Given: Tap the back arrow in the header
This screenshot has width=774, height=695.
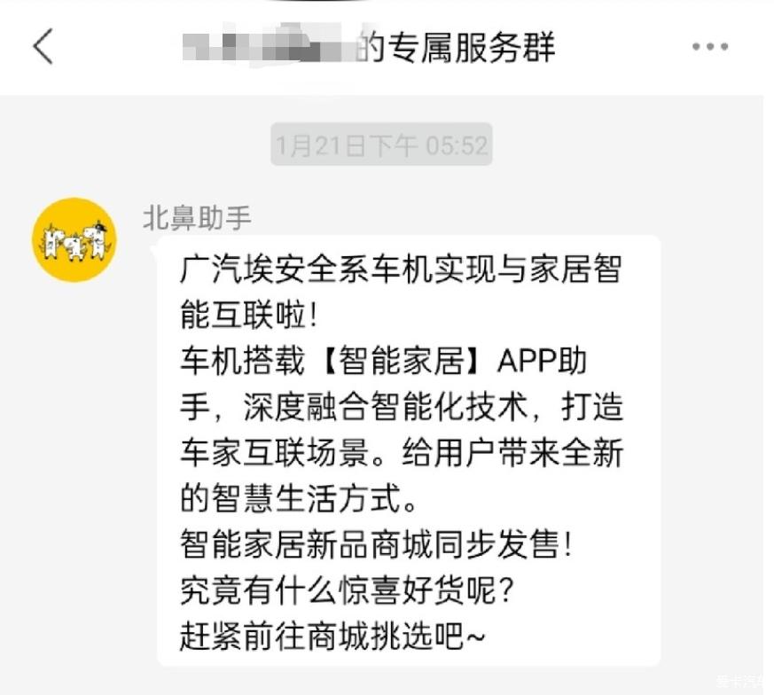Looking at the screenshot, I should 43,46.
